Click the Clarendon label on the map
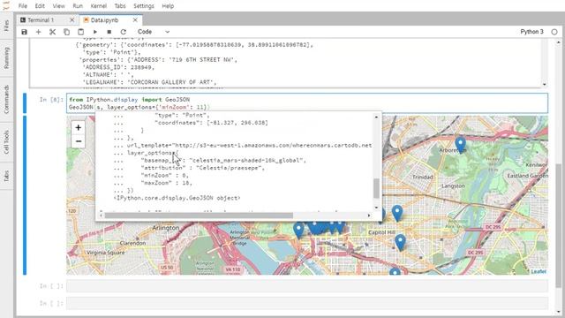Image resolution: width=565 pixels, height=318 pixels. [x=132, y=244]
